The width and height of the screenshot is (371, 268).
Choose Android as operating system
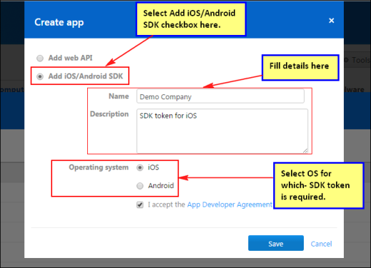[140, 186]
